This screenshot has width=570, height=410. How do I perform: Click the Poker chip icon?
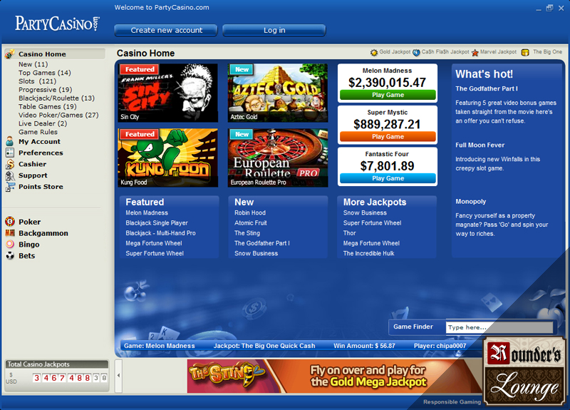click(10, 222)
